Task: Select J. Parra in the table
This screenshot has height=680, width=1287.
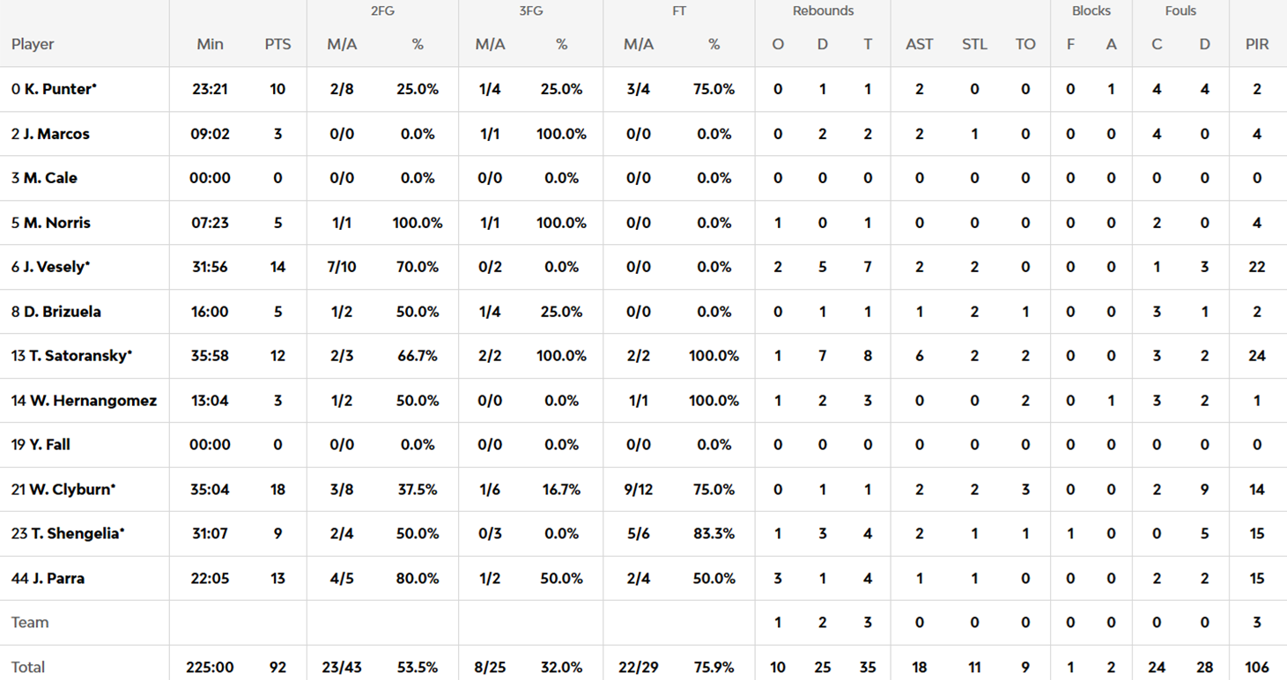Action: (x=58, y=579)
